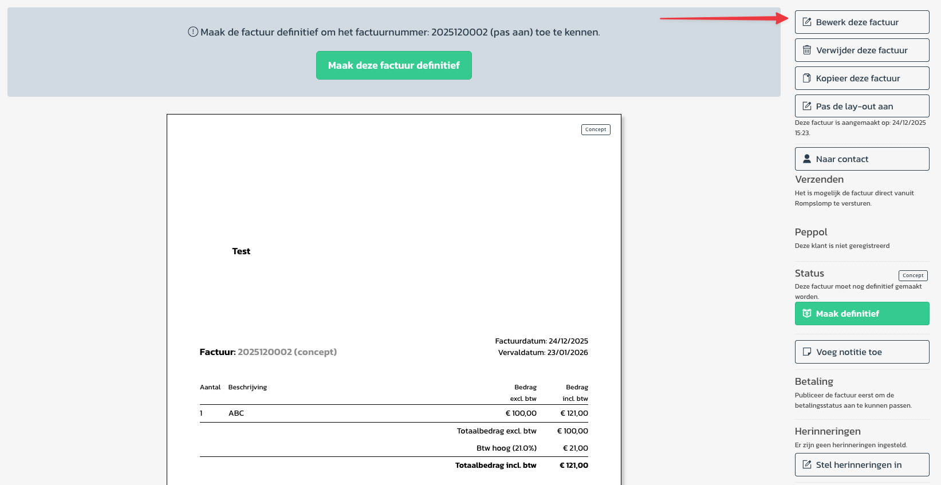The height and width of the screenshot is (485, 941).
Task: Click the ABC line item description
Action: 236,413
